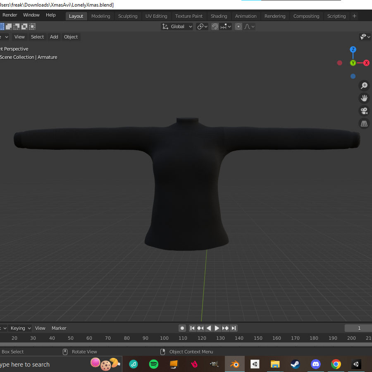Expand the Keying dropdown in the timeline
The width and height of the screenshot is (372, 372).
click(20, 328)
